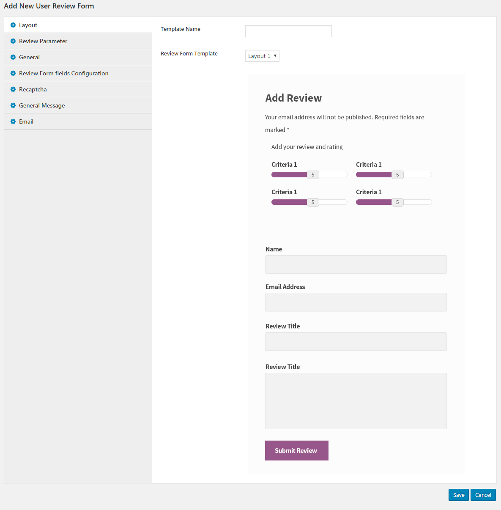Go to the Recaptcha settings tab

[33, 89]
